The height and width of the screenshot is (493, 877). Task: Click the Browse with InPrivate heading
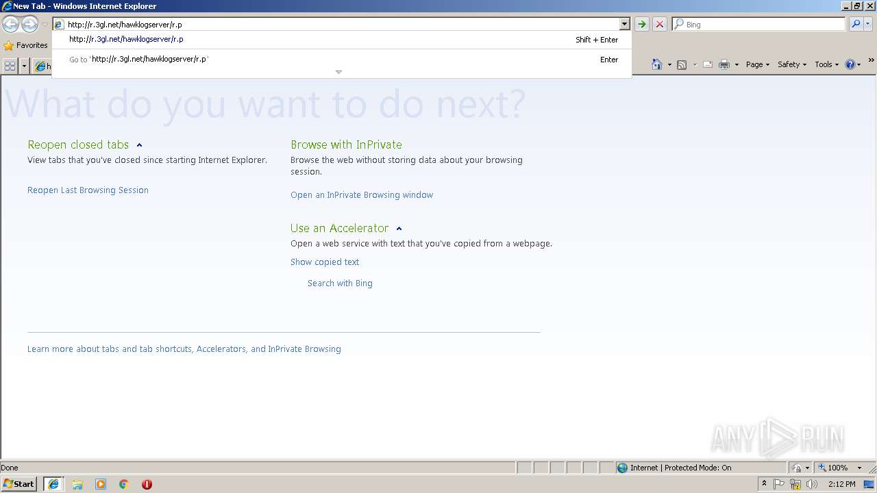click(346, 145)
